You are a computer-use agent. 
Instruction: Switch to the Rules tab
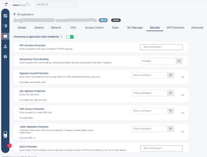(115, 27)
